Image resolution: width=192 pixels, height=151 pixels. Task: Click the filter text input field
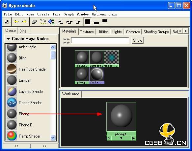(100, 40)
